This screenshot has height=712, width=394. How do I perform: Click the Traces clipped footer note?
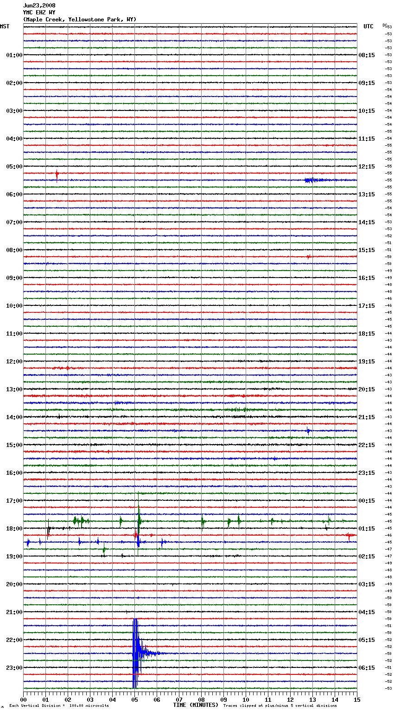click(x=280, y=706)
